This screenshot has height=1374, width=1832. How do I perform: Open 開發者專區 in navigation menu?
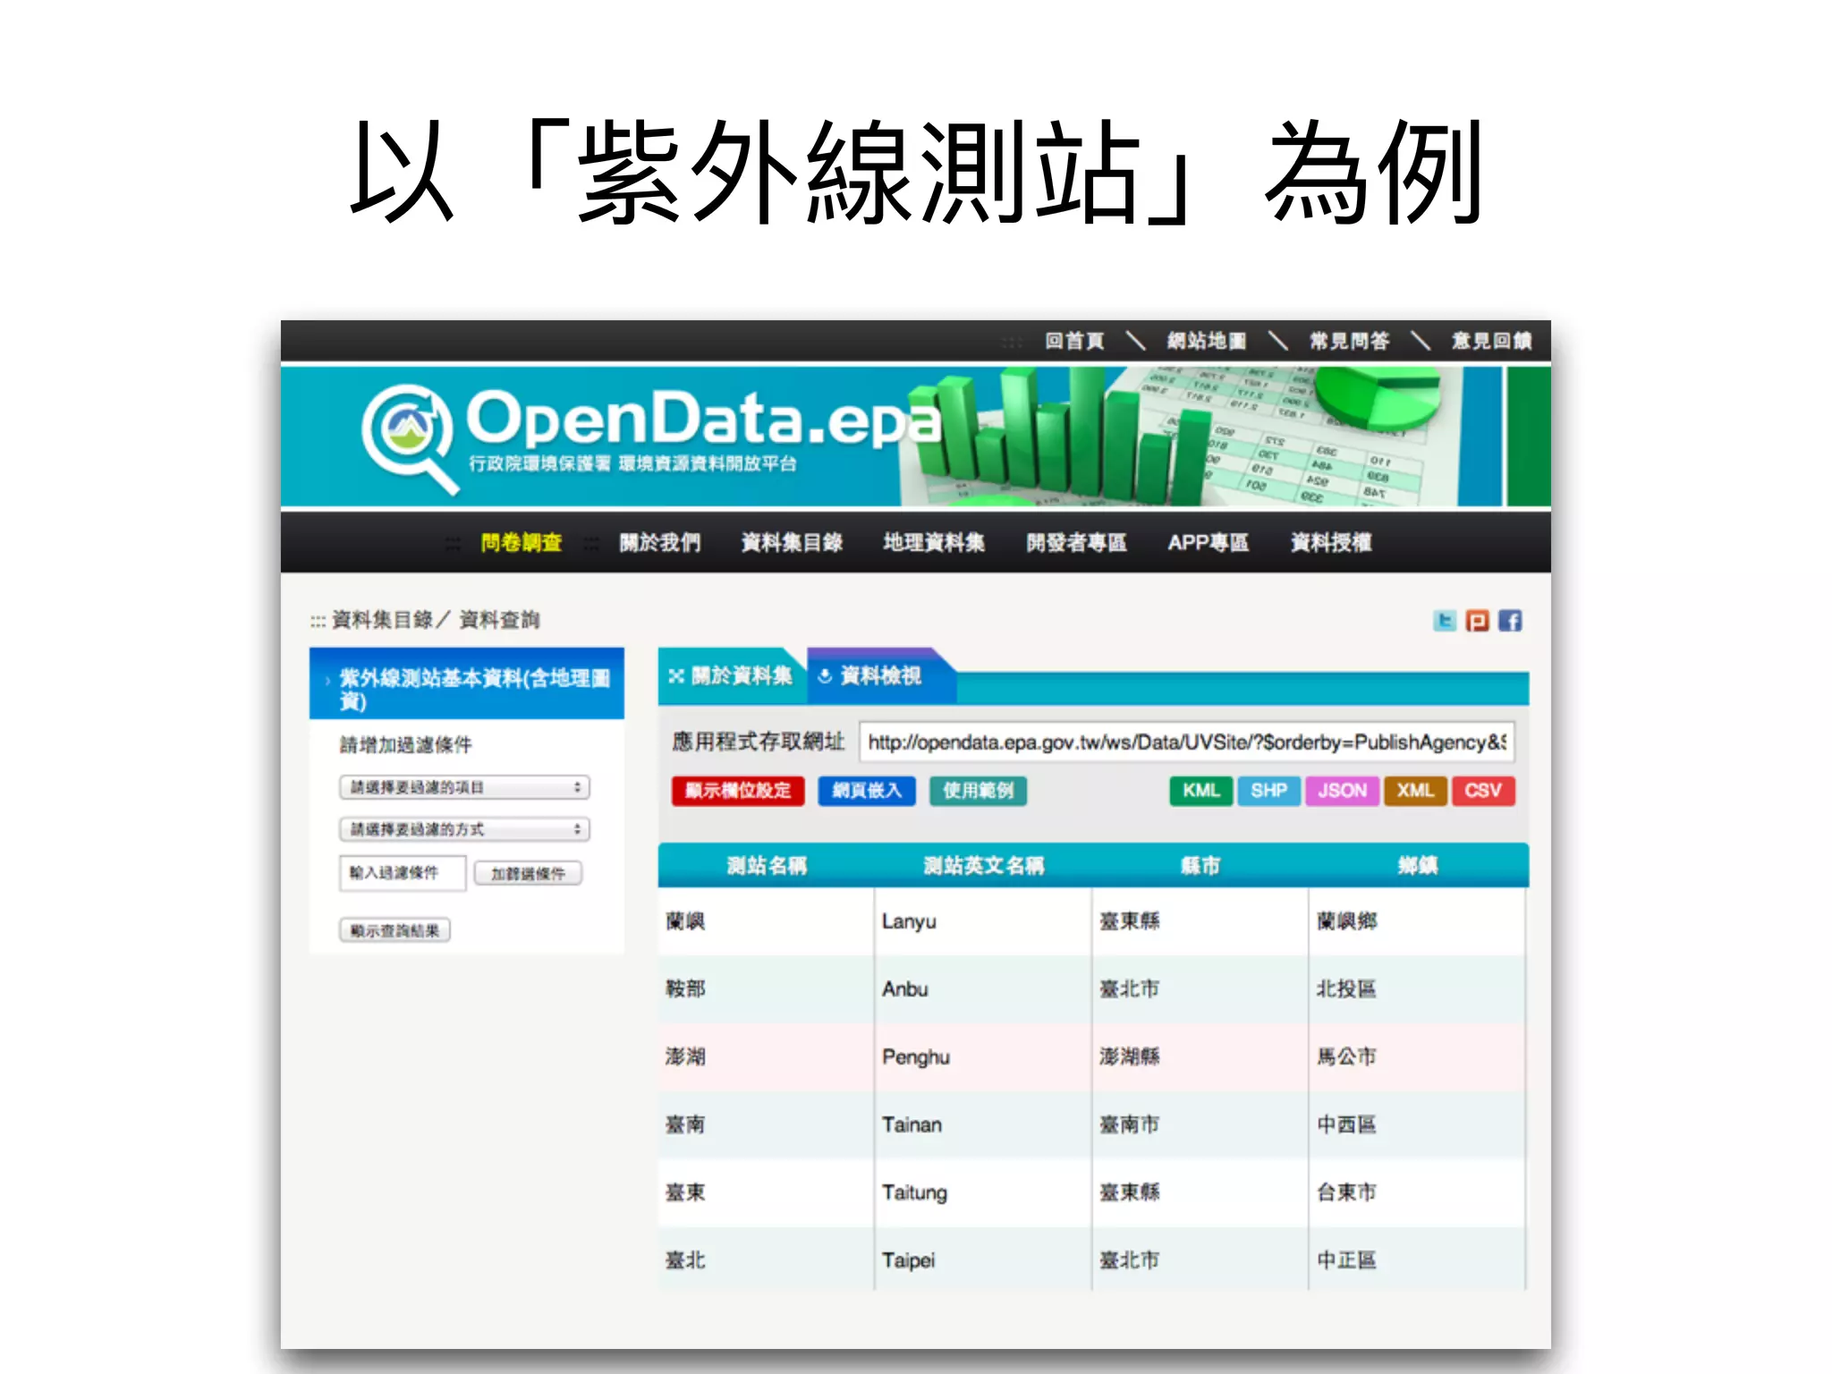[1076, 543]
